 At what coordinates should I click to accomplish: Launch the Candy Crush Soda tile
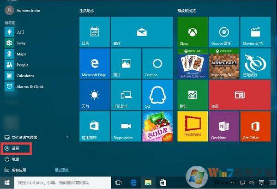pos(157,127)
